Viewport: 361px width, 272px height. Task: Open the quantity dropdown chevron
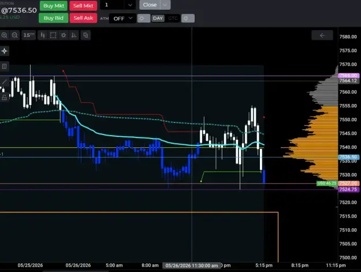[130, 5]
